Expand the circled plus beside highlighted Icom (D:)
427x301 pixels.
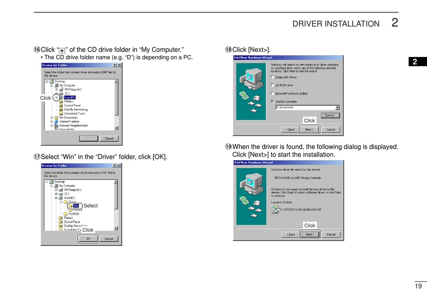pyautogui.click(x=56, y=97)
